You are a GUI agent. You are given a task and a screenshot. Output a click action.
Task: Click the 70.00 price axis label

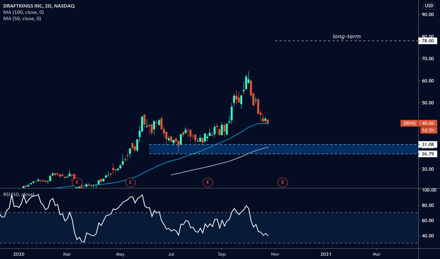(428, 59)
